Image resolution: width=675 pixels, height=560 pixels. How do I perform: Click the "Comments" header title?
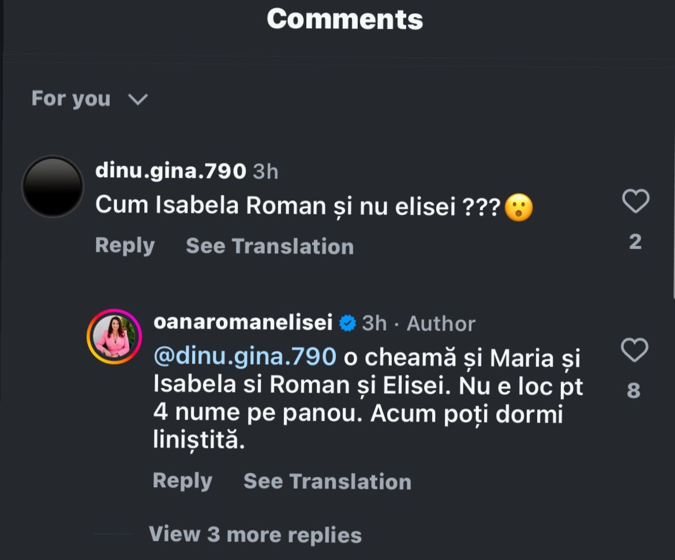coord(344,19)
